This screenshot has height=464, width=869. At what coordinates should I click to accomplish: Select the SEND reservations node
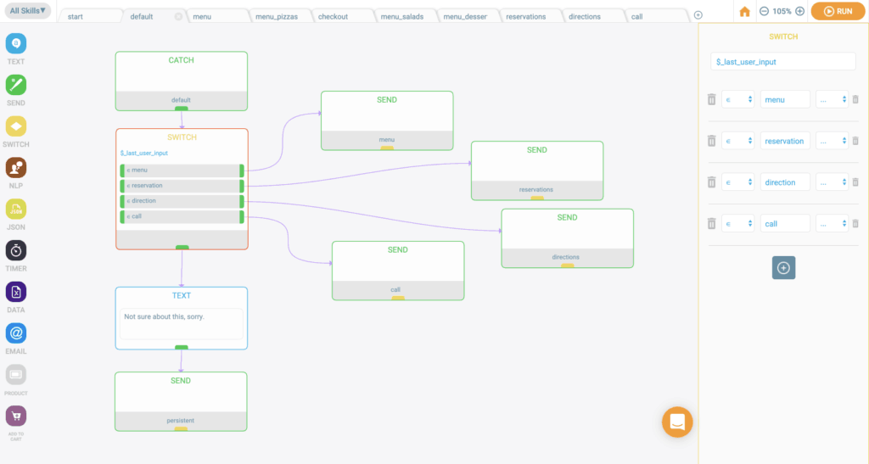537,171
